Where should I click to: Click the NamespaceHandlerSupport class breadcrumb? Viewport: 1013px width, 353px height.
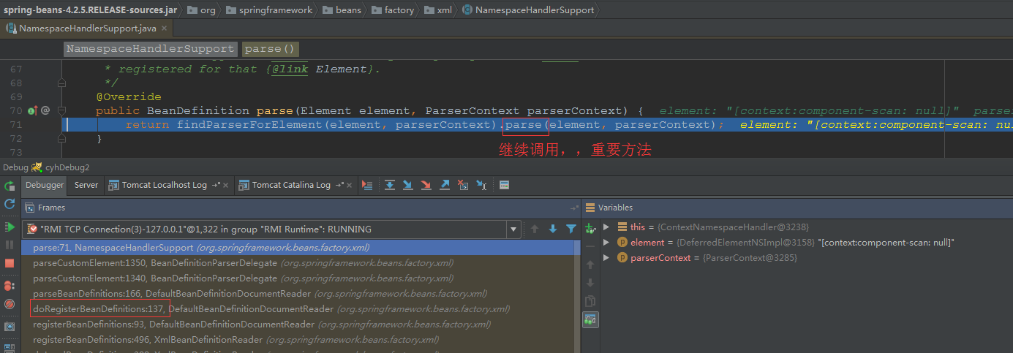point(527,10)
